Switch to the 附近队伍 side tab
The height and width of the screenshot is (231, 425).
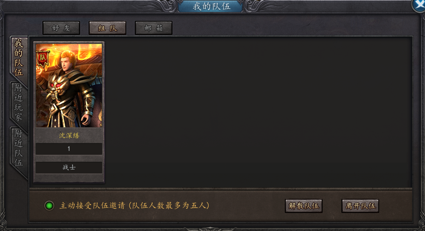coord(19,148)
